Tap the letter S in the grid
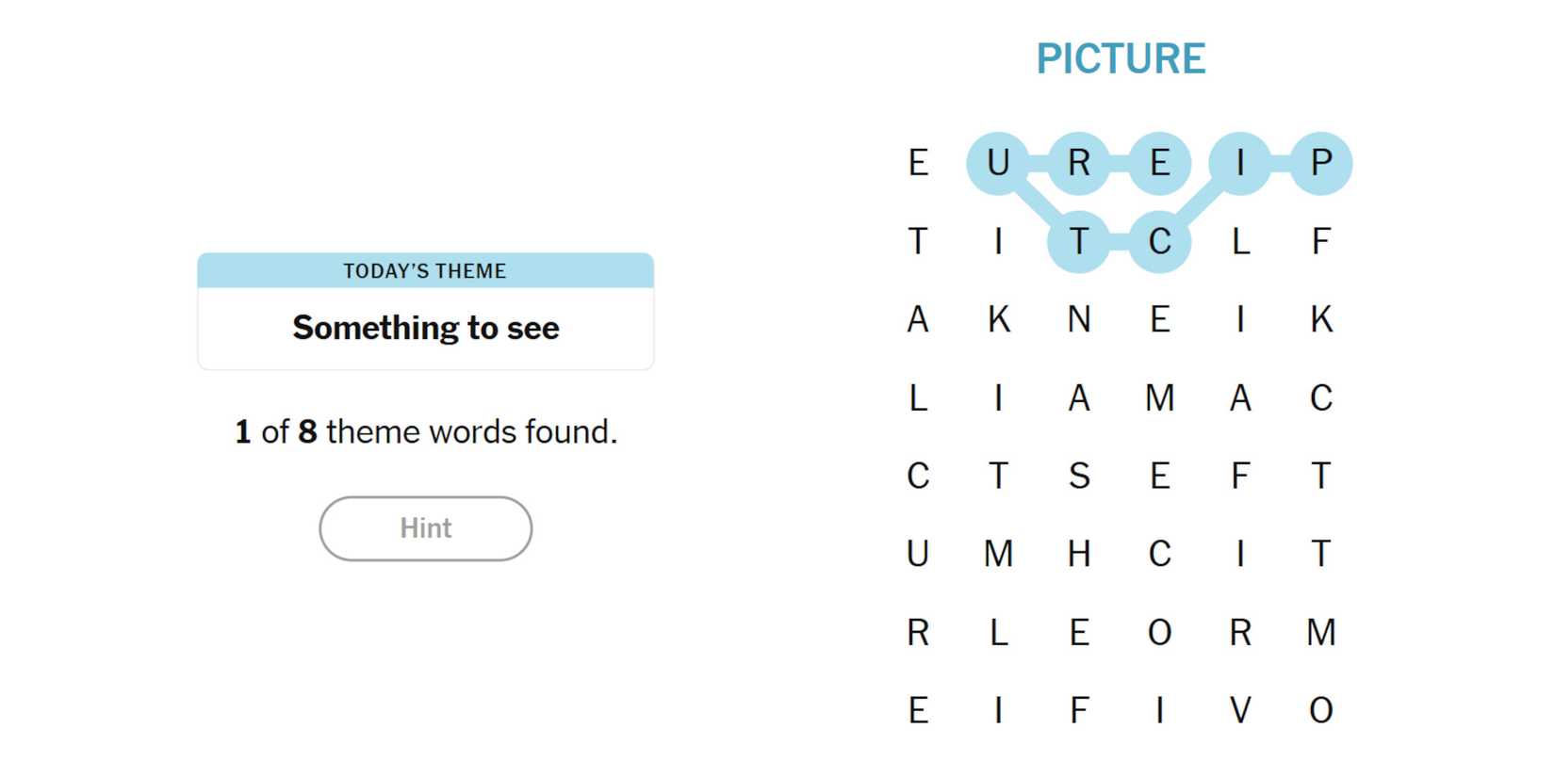The width and height of the screenshot is (1555, 777). click(1078, 476)
